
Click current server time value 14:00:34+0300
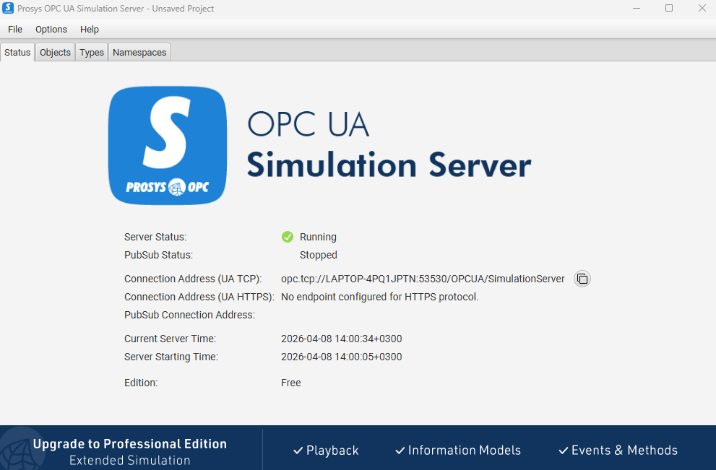pyautogui.click(x=342, y=339)
